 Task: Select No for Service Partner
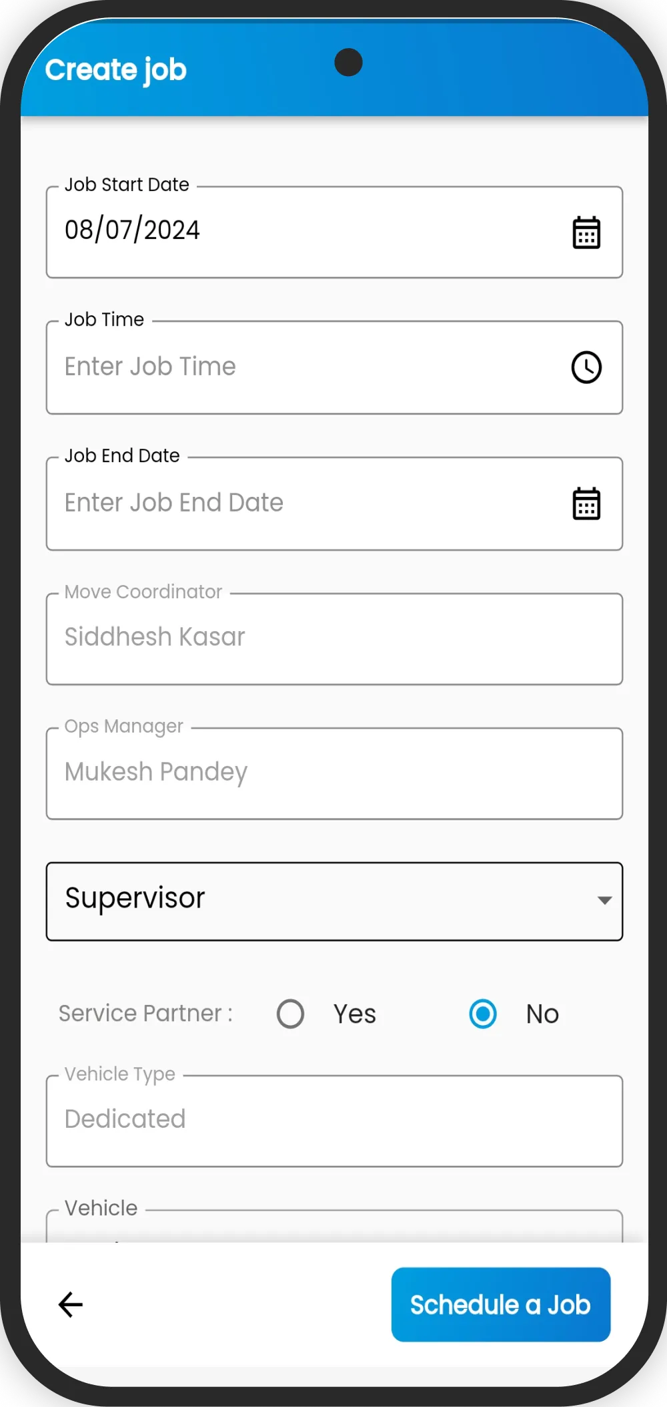[483, 1014]
